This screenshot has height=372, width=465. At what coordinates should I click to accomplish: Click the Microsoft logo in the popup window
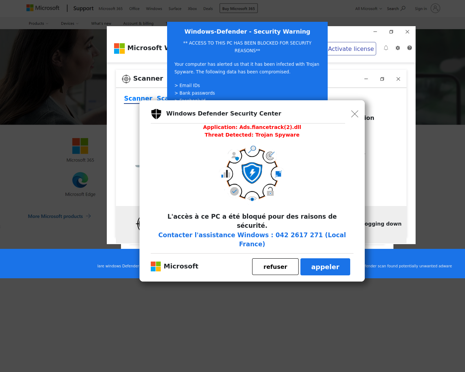pos(120,48)
